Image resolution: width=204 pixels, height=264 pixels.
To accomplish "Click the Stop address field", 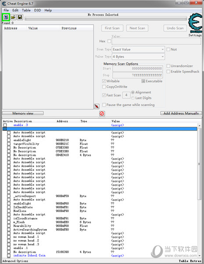I will (138, 75).
